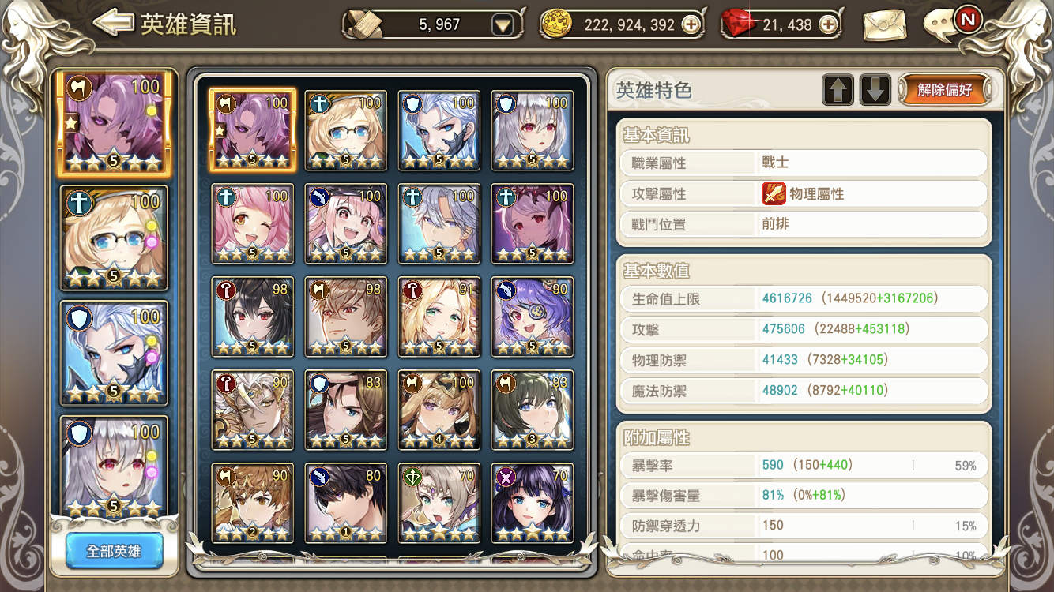
Task: Select the level 91 blonde hero portrait
Action: click(x=439, y=317)
